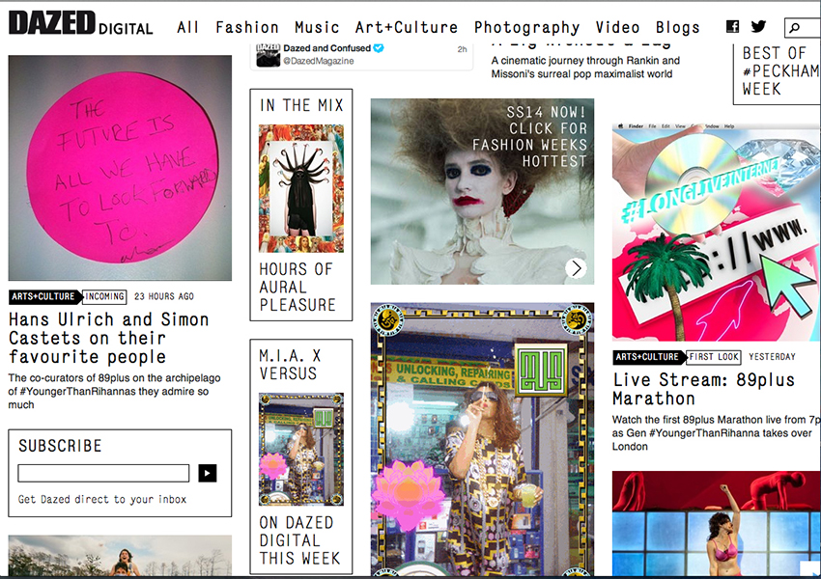Open the Video section

617,27
